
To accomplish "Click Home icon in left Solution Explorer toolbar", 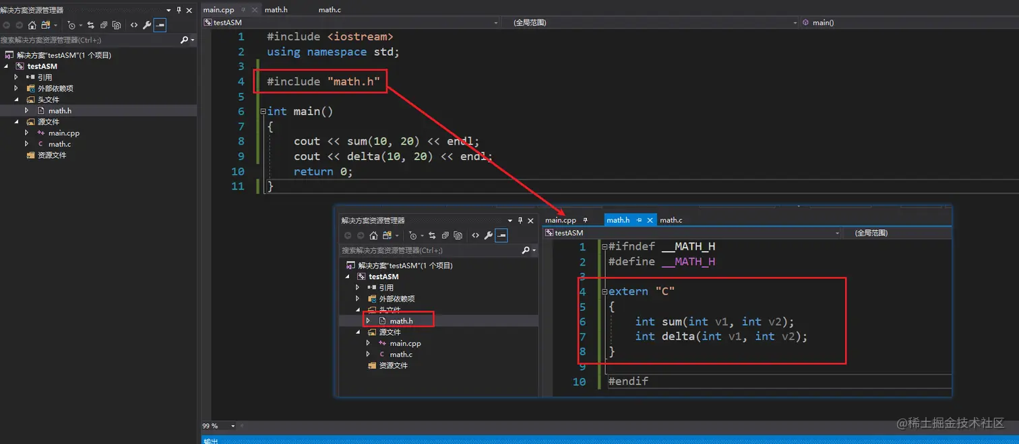I will tap(32, 25).
